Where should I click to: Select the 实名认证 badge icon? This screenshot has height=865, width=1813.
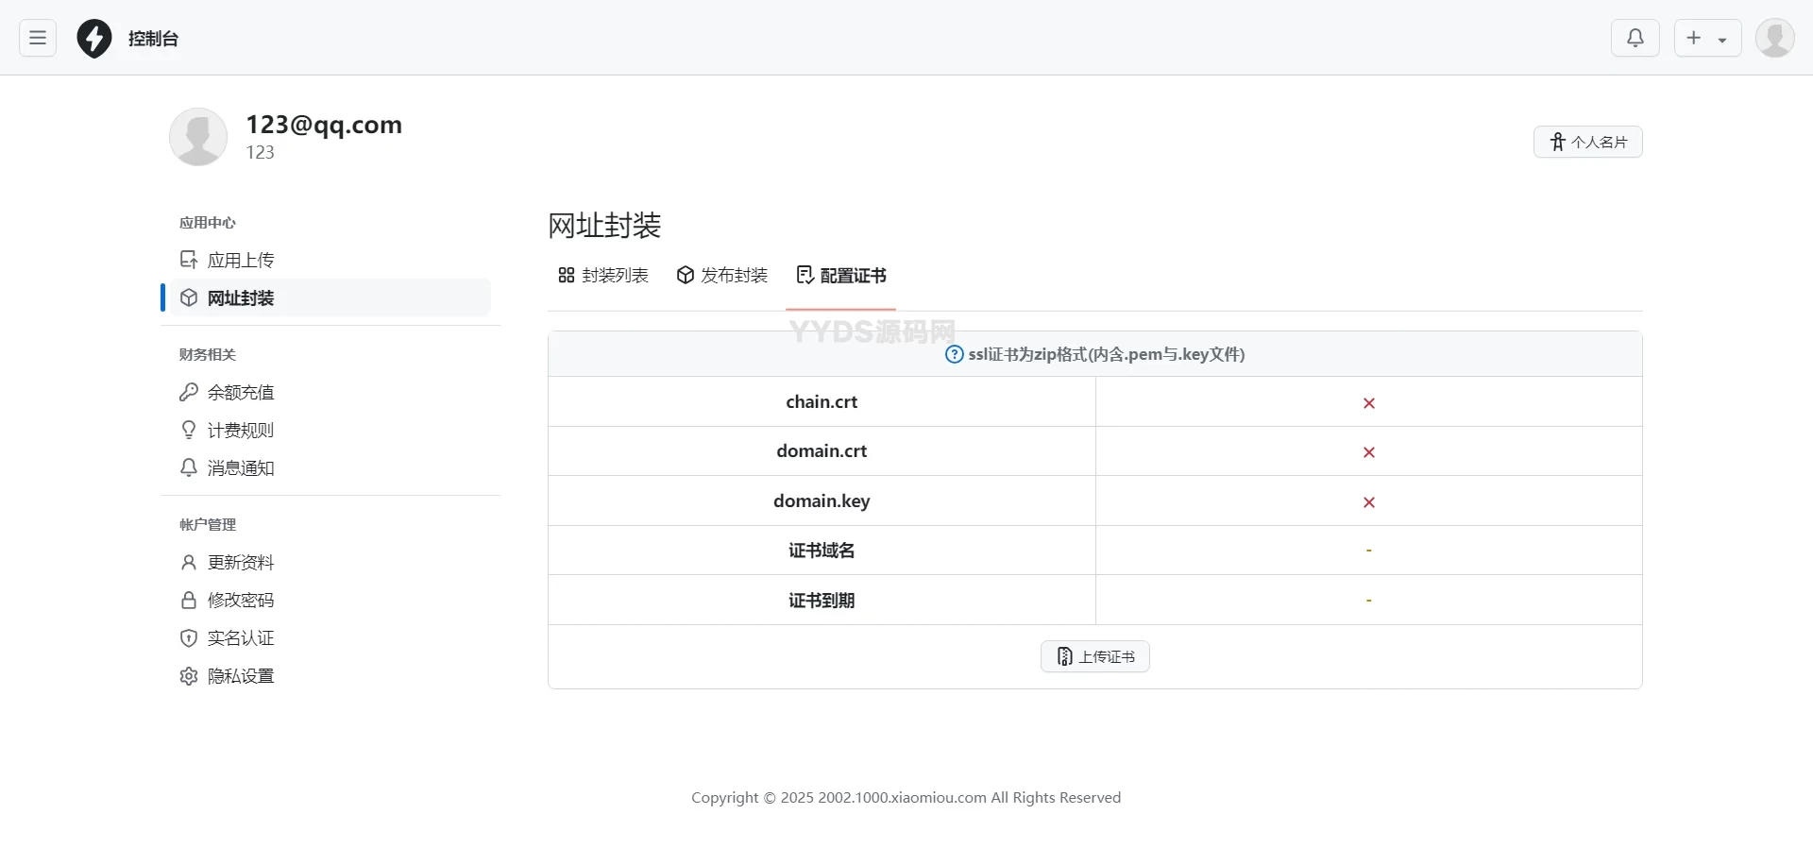188,637
